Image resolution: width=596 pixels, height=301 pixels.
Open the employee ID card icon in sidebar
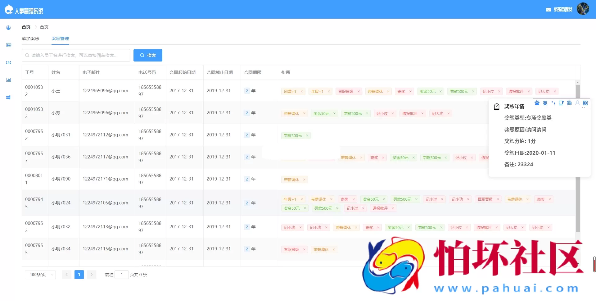pyautogui.click(x=8, y=45)
